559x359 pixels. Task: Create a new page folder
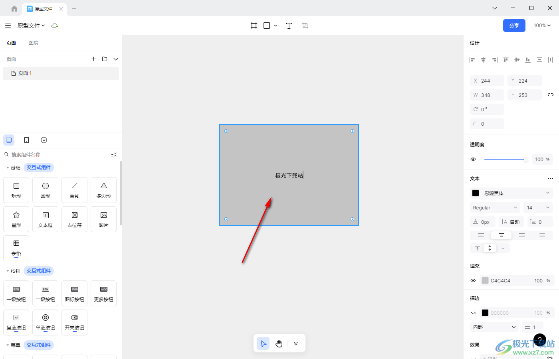pyautogui.click(x=105, y=59)
